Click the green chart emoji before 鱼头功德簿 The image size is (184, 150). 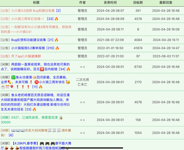13,77
